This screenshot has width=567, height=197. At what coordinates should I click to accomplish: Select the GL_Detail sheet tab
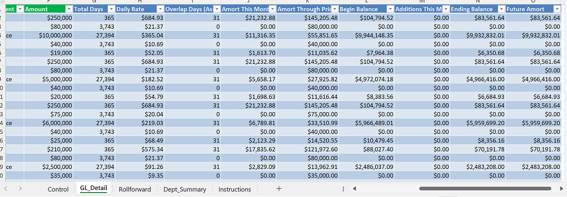tap(93, 188)
